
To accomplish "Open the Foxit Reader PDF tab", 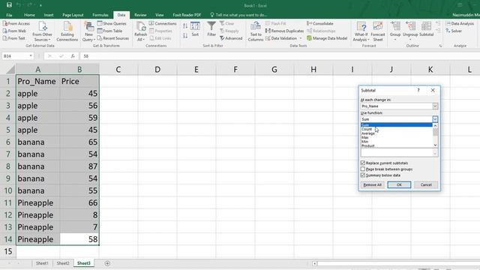I will (187, 15).
